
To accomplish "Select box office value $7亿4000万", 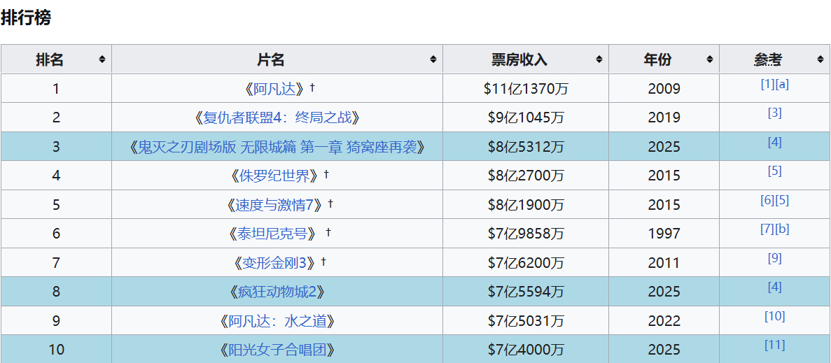I will (526, 350).
